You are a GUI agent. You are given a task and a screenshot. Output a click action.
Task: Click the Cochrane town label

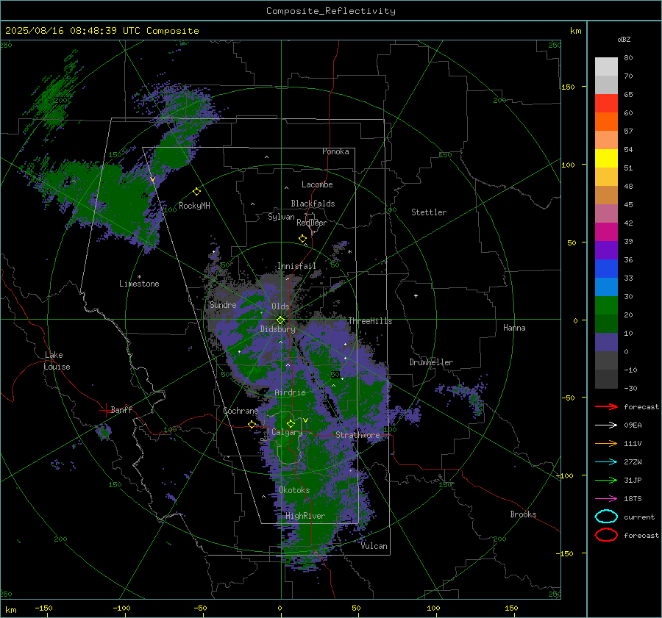coord(241,411)
